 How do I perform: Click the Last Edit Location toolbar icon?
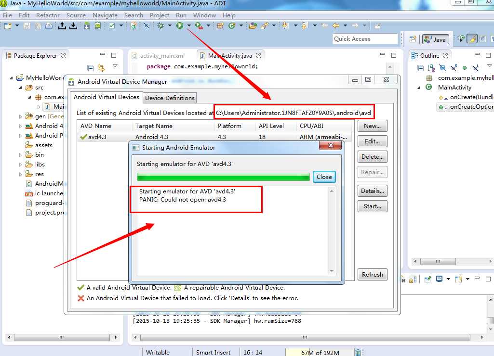[x=324, y=25]
